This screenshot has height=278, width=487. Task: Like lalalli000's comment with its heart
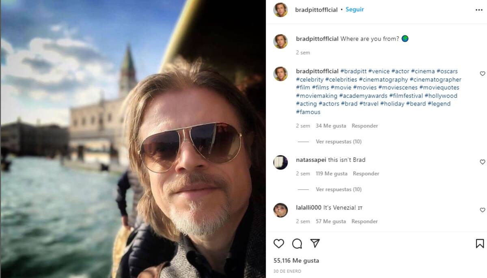point(483,210)
